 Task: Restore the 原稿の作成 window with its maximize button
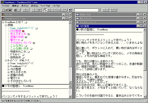(141, 14)
